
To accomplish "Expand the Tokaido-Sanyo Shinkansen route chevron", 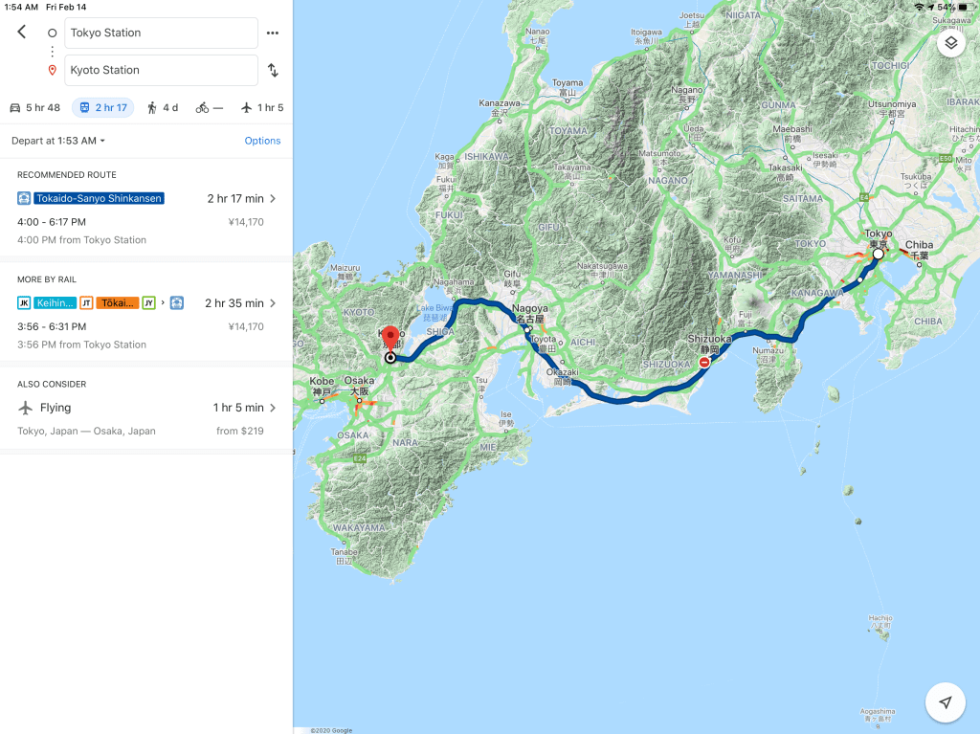I will (x=273, y=199).
